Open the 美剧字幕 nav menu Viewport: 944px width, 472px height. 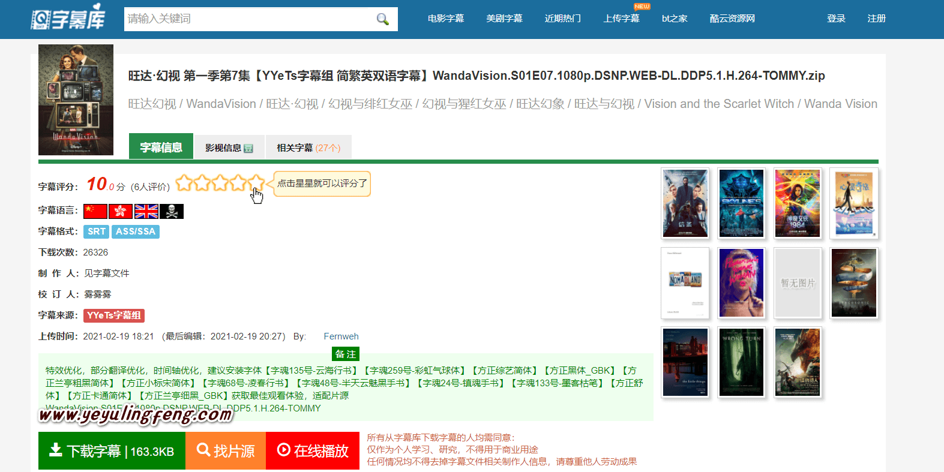(504, 19)
